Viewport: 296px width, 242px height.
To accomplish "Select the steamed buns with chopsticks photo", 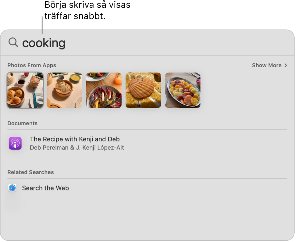I will [x=25, y=90].
